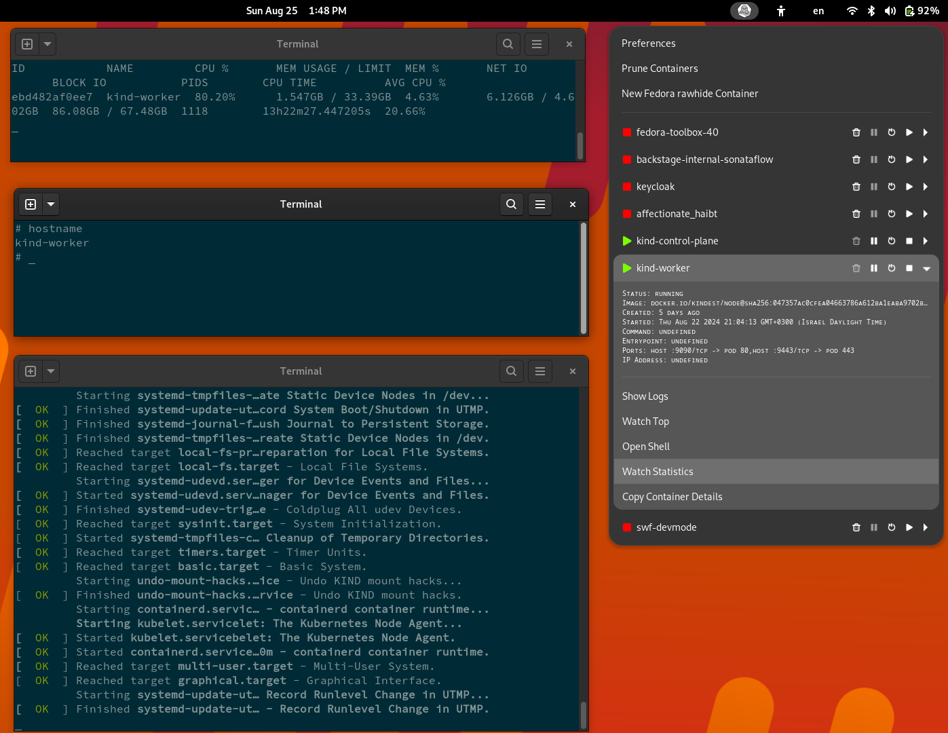Remove the affectionate_haibt container

coord(856,214)
